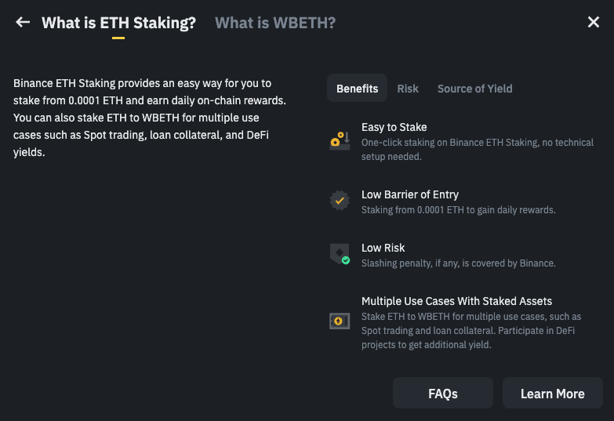Click the Easy to Stake icon
614x421 pixels.
click(x=340, y=141)
